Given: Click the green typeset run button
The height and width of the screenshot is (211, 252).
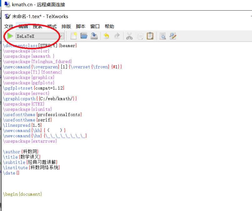Looking at the screenshot, I should click(x=10, y=36).
